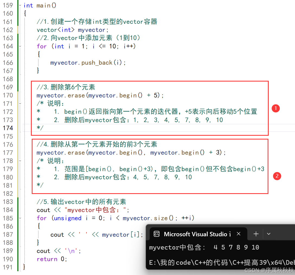Click 'cout << ' ' << myvector[i];' statement
This screenshot has height=275, width=295.
[x=97, y=235]
